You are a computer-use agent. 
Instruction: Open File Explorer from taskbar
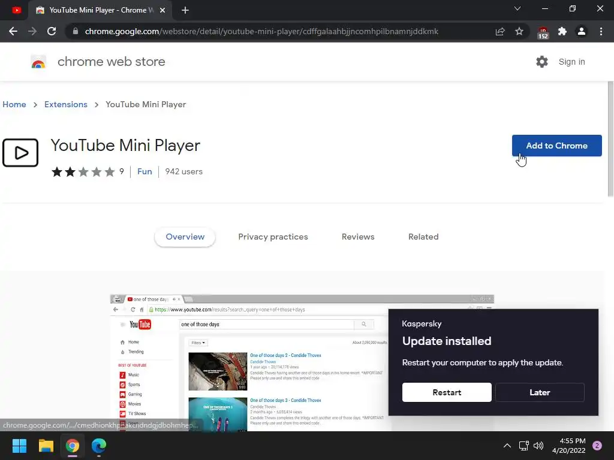coord(46,446)
